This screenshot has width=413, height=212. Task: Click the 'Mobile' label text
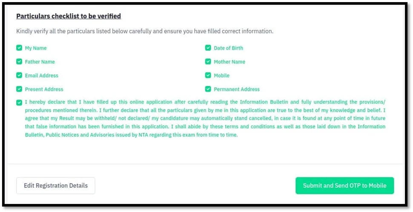tap(221, 75)
